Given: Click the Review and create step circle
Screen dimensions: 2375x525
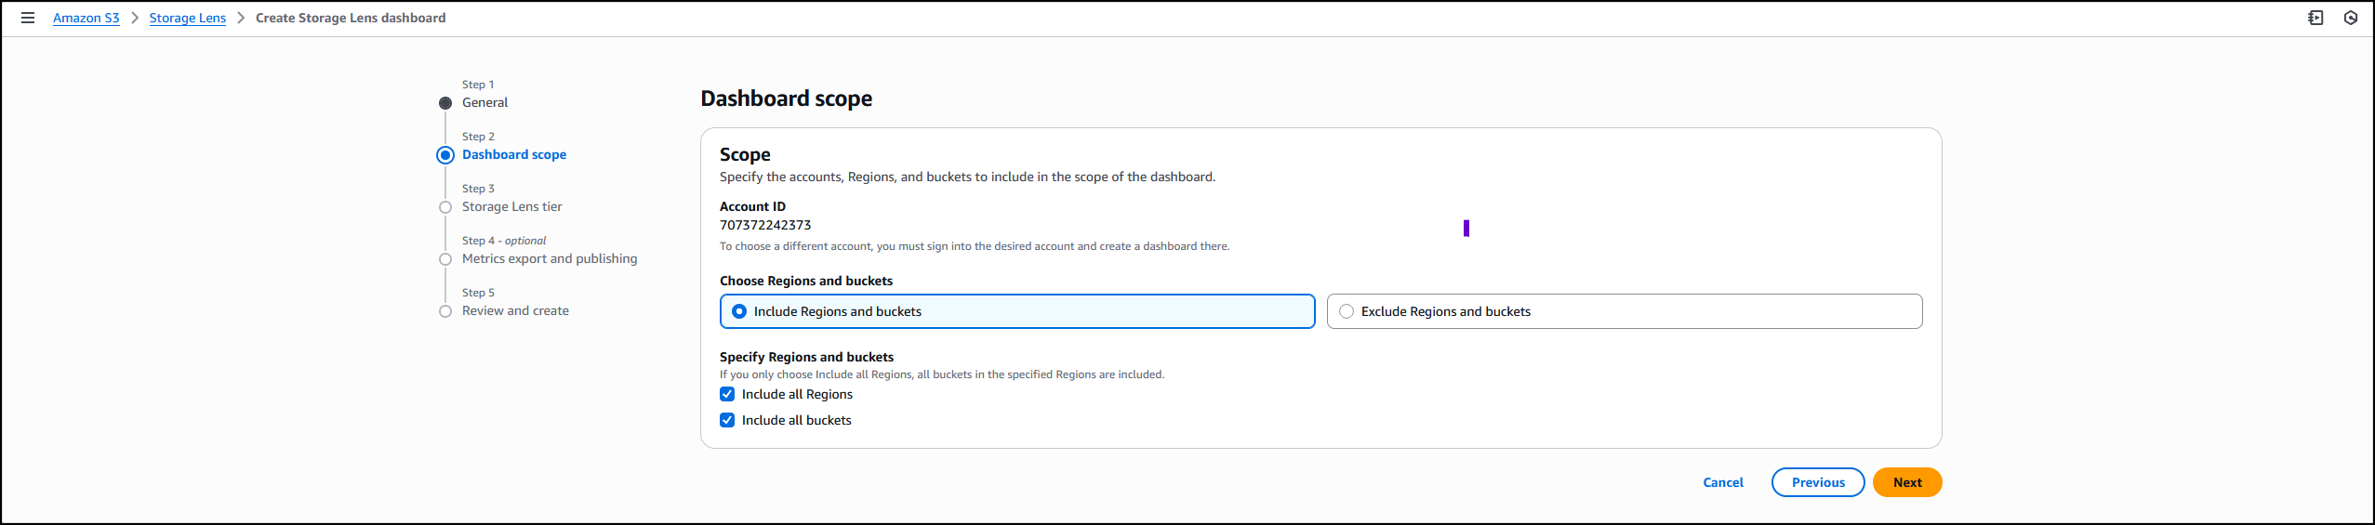Looking at the screenshot, I should 445,311.
